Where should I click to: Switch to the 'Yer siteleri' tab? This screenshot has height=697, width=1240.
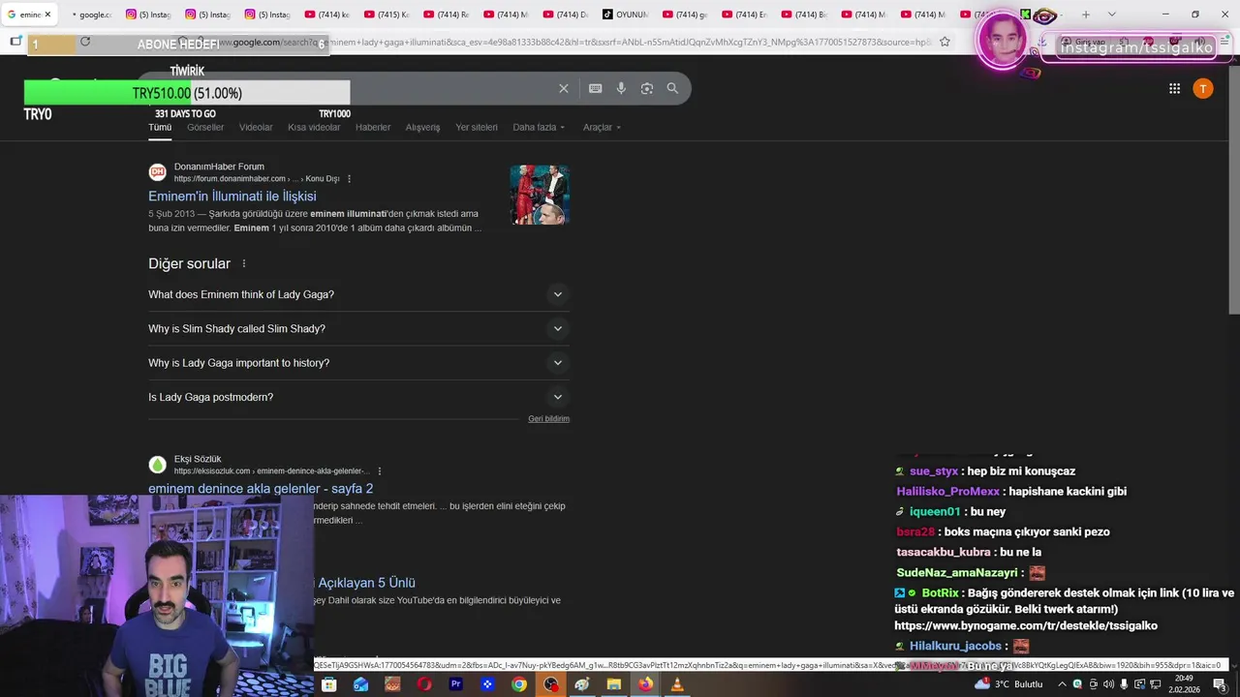(477, 127)
